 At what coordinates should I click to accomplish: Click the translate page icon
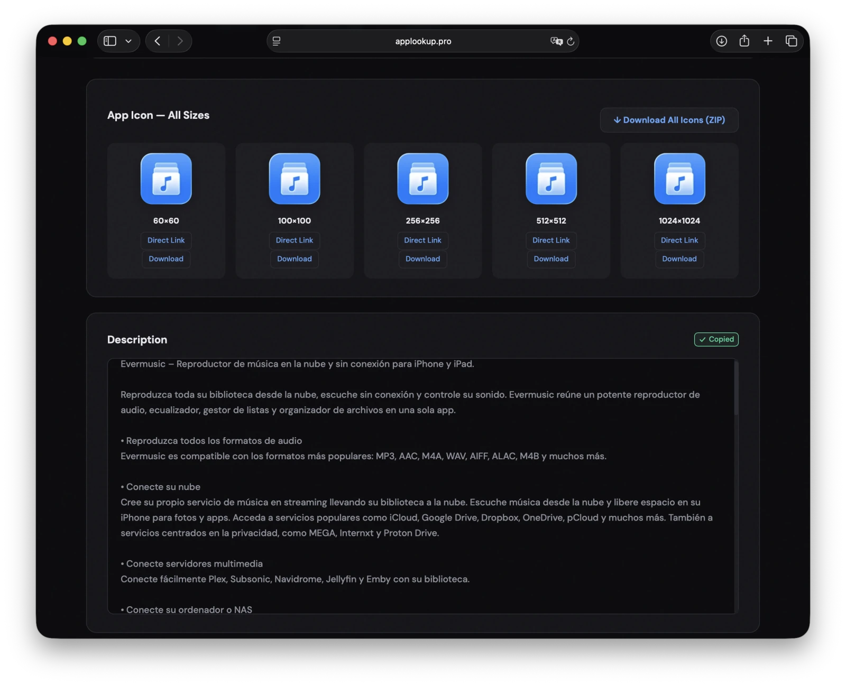556,41
